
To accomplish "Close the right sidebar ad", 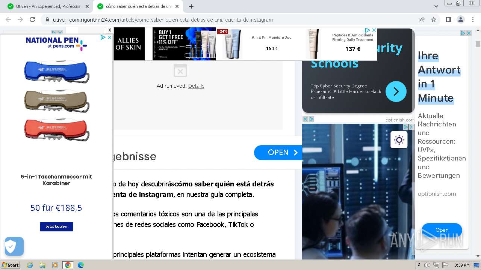I will coord(469,33).
